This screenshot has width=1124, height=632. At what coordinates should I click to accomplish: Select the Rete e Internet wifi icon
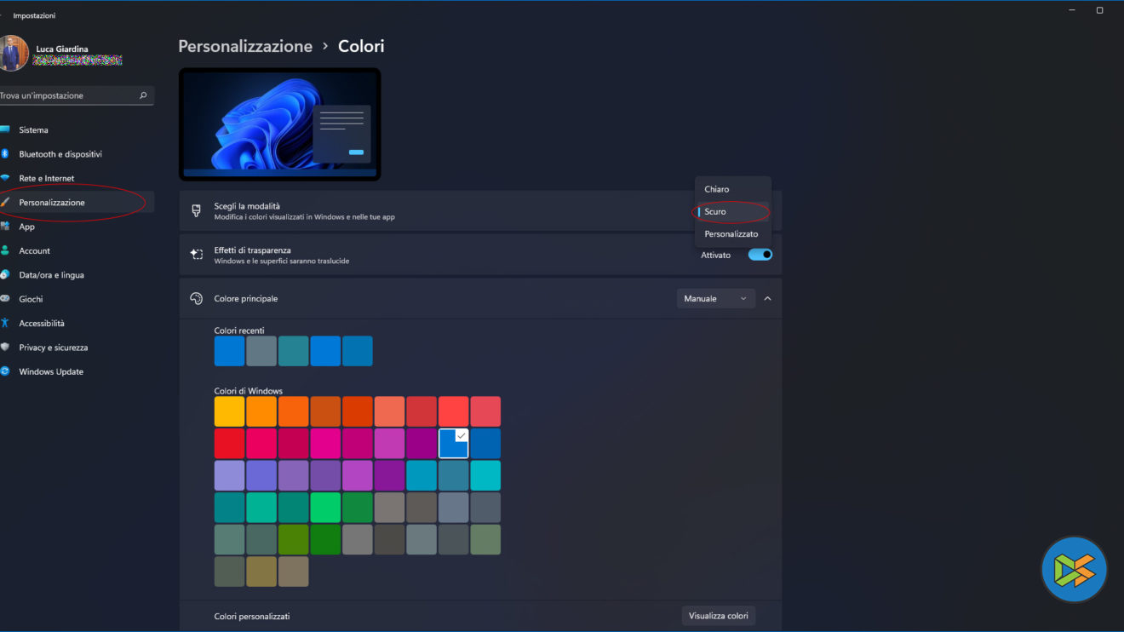[x=4, y=178]
